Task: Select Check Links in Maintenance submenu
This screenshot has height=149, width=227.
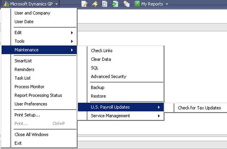Action: pyautogui.click(x=121, y=51)
